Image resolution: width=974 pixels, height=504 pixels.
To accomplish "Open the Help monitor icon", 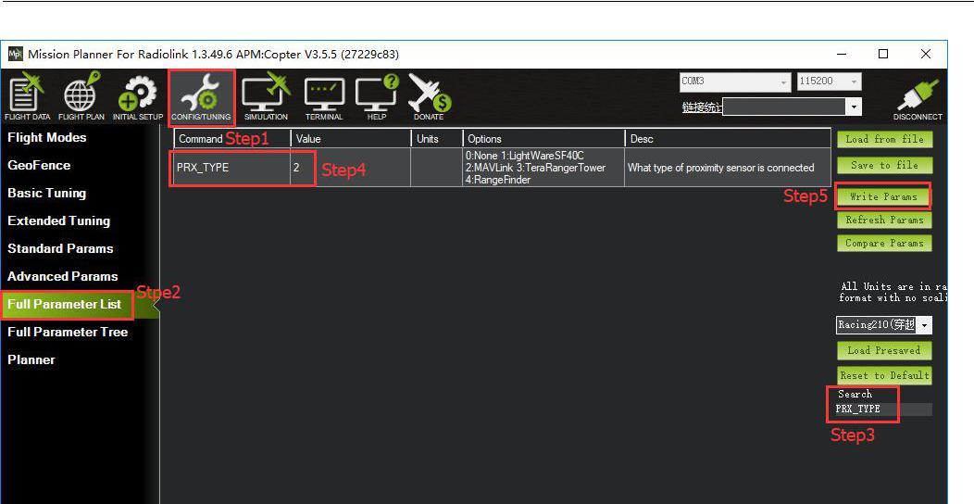I will pyautogui.click(x=377, y=97).
